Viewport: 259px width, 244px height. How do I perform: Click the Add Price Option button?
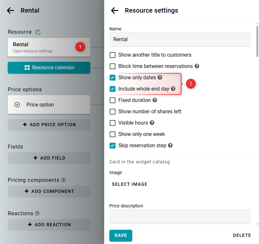tap(49, 125)
